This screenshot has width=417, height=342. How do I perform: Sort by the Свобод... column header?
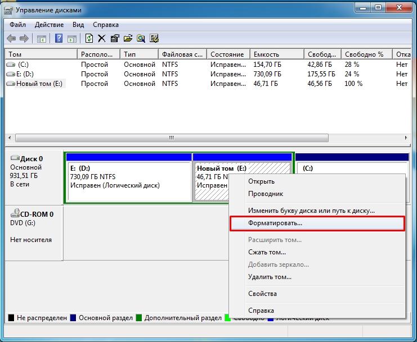click(322, 54)
